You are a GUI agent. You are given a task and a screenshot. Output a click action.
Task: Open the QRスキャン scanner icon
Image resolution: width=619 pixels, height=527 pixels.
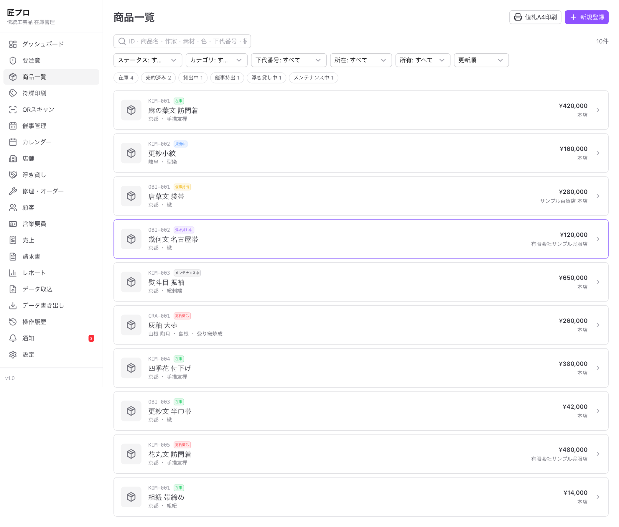coord(13,110)
